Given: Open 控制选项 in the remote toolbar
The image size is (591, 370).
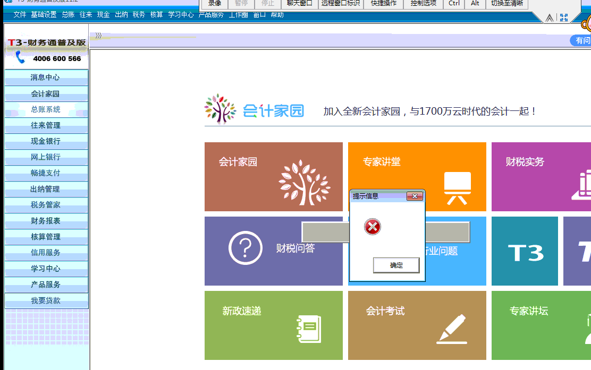Looking at the screenshot, I should (x=424, y=4).
